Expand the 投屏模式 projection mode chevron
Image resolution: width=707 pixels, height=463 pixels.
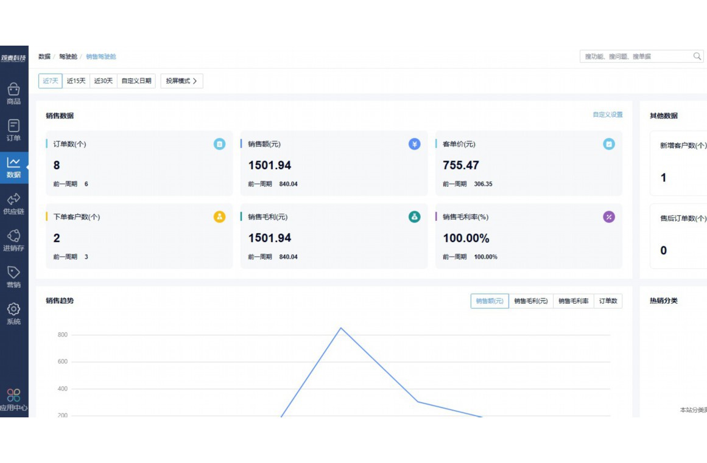[194, 81]
